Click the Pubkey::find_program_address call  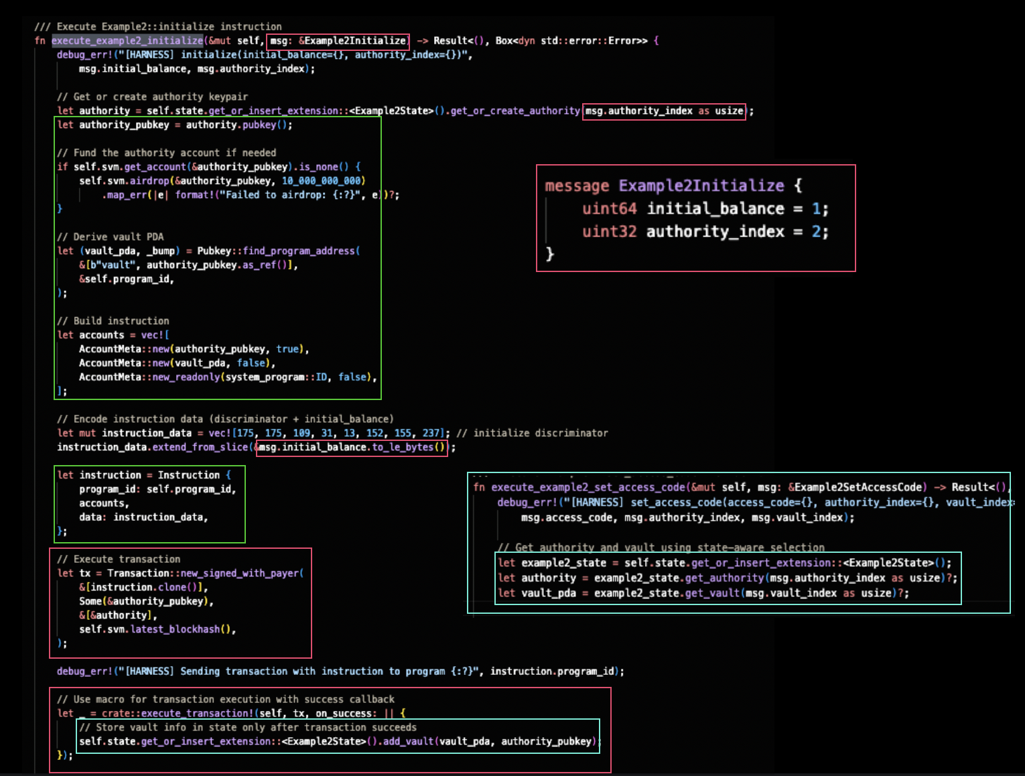[x=278, y=251]
